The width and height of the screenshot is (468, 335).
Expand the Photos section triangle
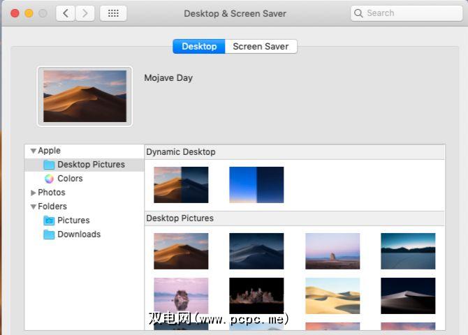pos(33,193)
